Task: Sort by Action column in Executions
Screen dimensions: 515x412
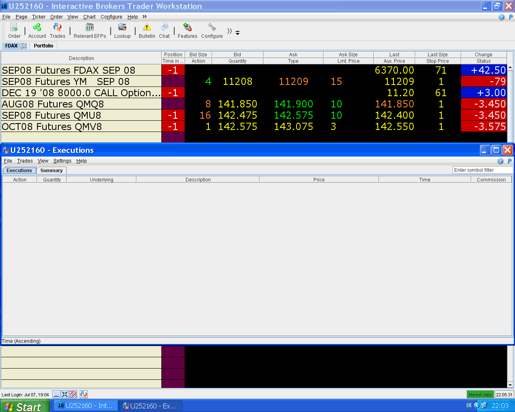Action: point(20,180)
